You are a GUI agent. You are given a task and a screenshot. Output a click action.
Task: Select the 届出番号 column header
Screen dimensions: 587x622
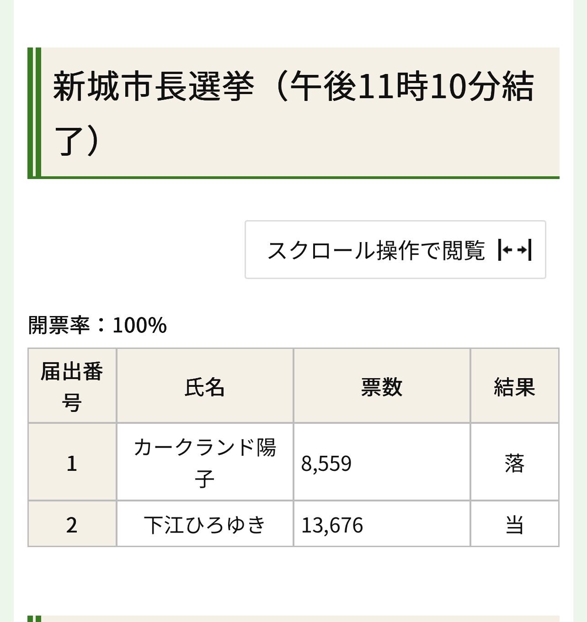click(x=72, y=386)
